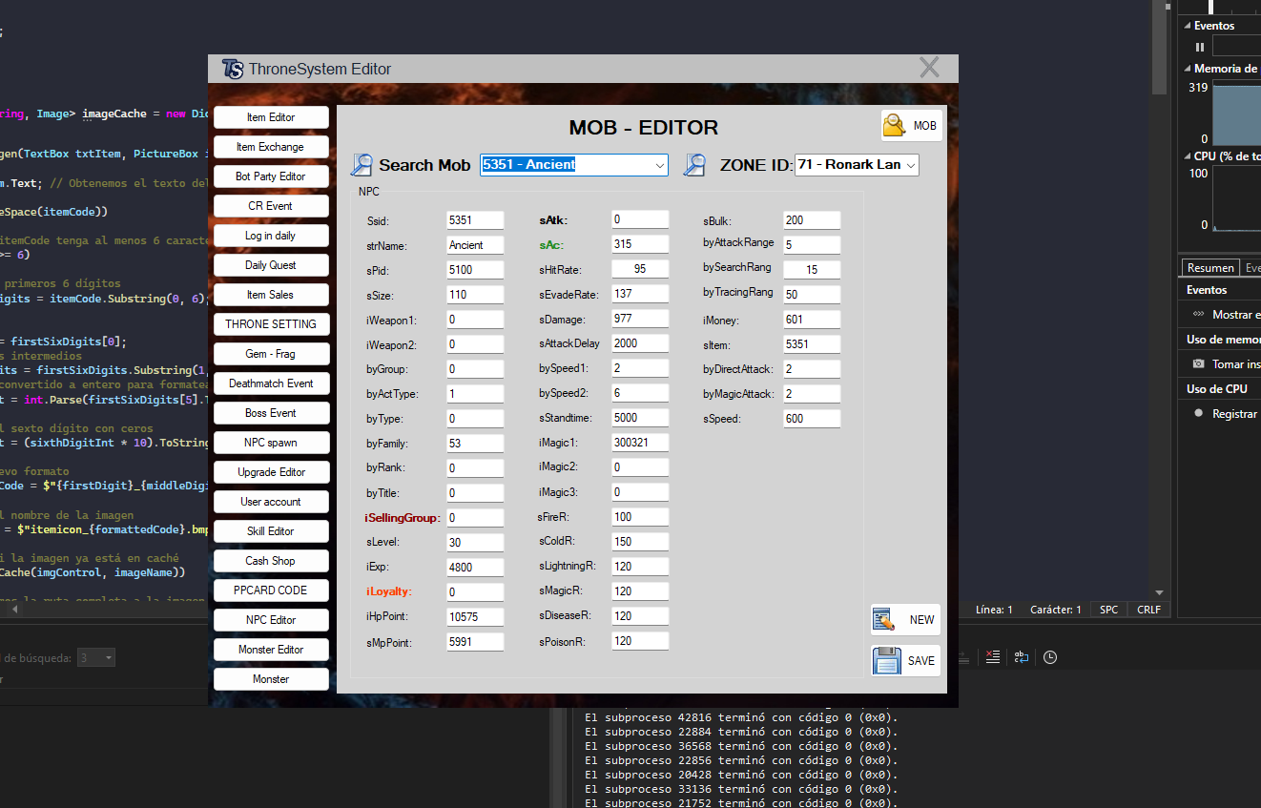1261x808 pixels.
Task: Click the strName field containing Ancient
Action: (x=475, y=245)
